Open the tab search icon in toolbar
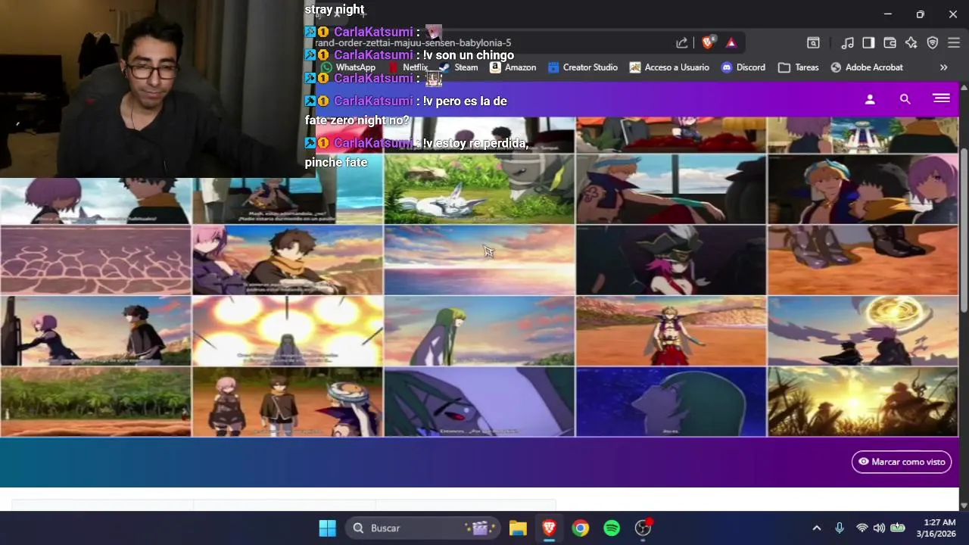This screenshot has width=969, height=545. pos(813,43)
